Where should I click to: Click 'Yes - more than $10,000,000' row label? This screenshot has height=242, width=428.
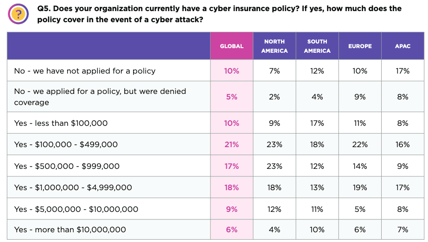coord(70,230)
